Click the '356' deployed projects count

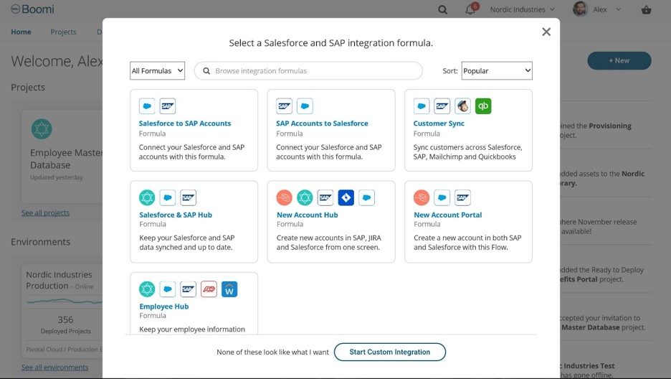[65, 319]
